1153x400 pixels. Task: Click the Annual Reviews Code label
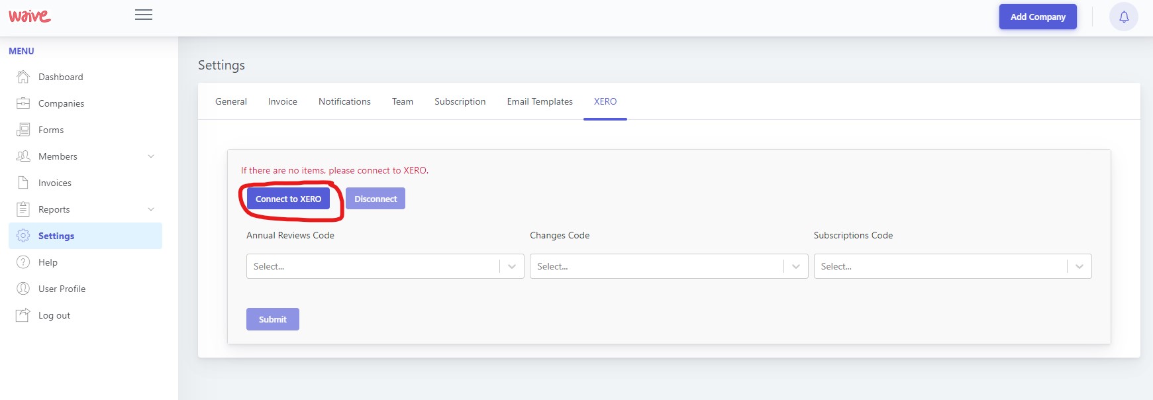(x=290, y=235)
